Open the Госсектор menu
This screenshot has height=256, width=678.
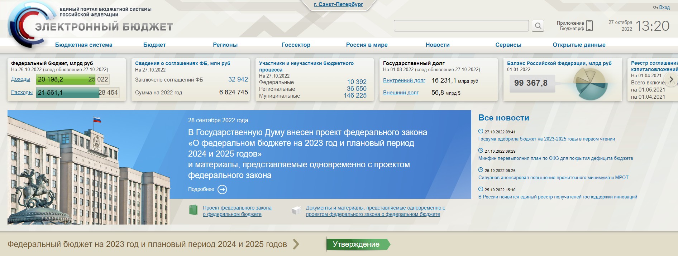tap(296, 45)
